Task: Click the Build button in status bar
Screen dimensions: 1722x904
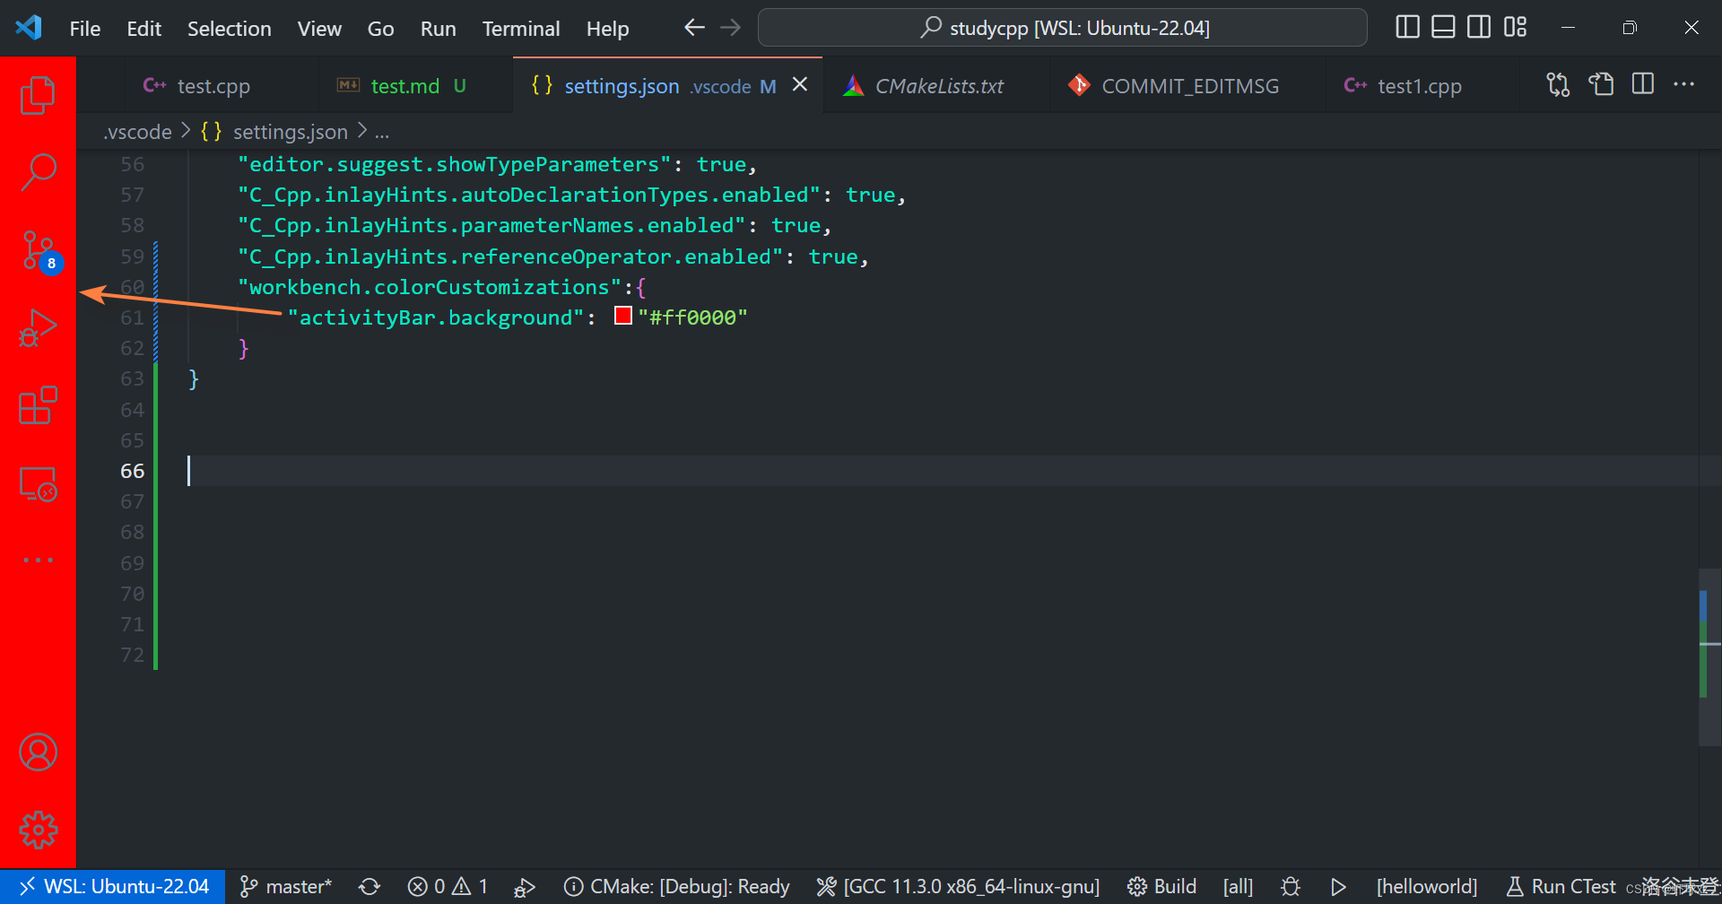Action: coord(1162,886)
